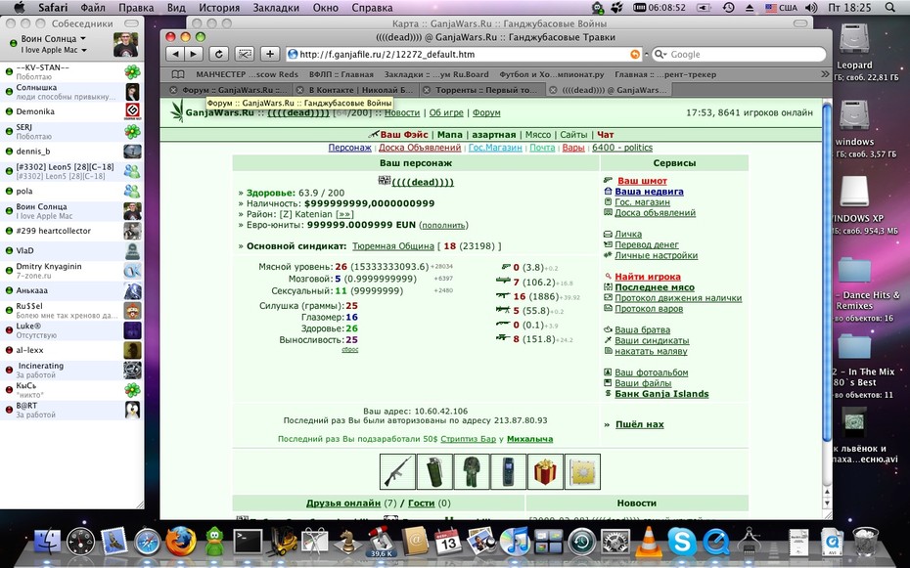Click the page's vertical scrollbar thumb

tap(827, 271)
